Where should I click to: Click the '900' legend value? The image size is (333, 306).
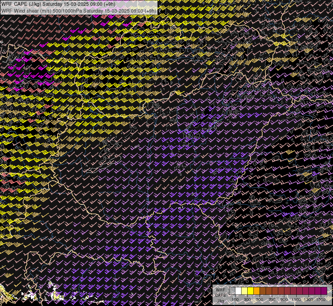[x=284, y=300]
